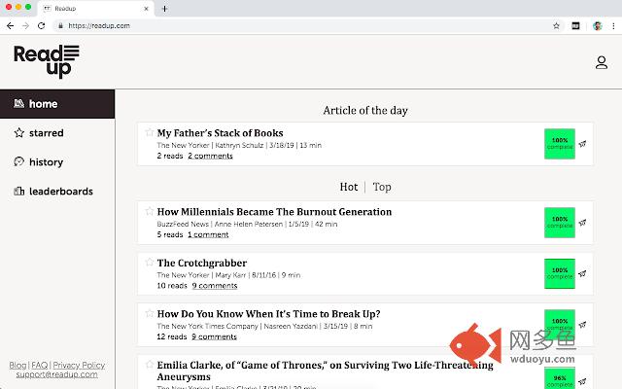Screen dimensions: 622x389
Task: Share 'My Father's Stack of Books' via paper plane icon
Action: pos(582,144)
